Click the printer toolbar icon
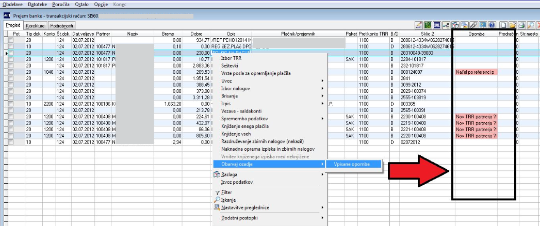This screenshot has width=540, height=226. click(522, 25)
